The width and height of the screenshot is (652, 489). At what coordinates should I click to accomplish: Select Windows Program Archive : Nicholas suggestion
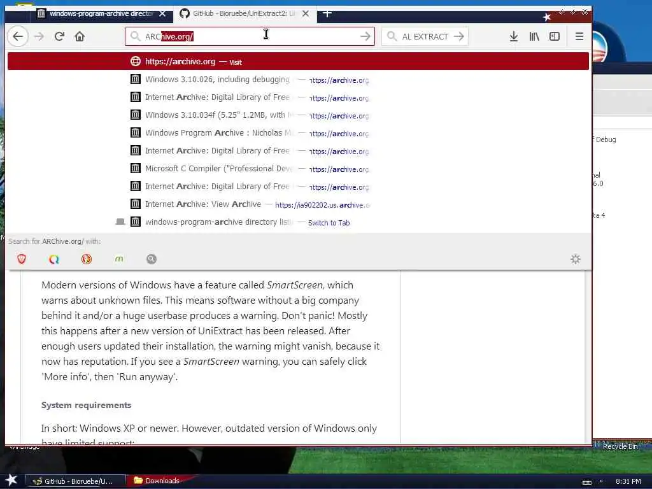[x=298, y=133]
